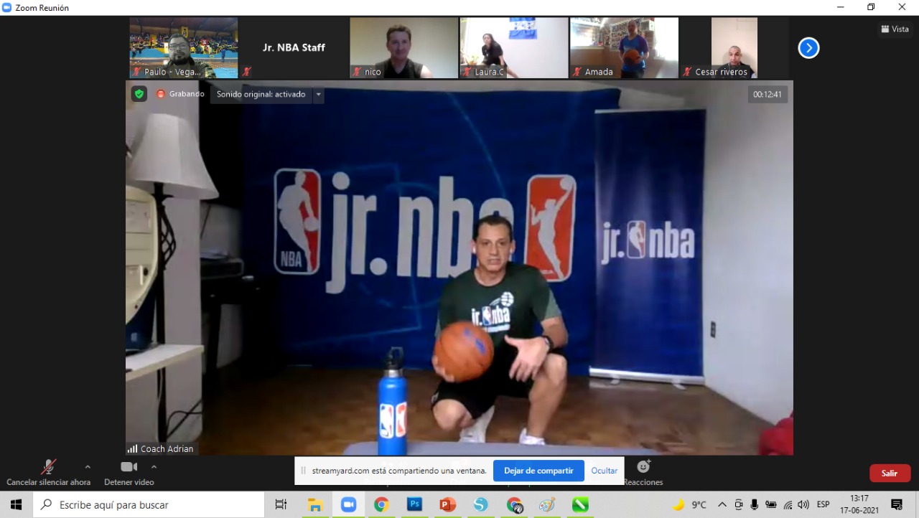Expand audio options arrow beside microphone

coord(88,467)
